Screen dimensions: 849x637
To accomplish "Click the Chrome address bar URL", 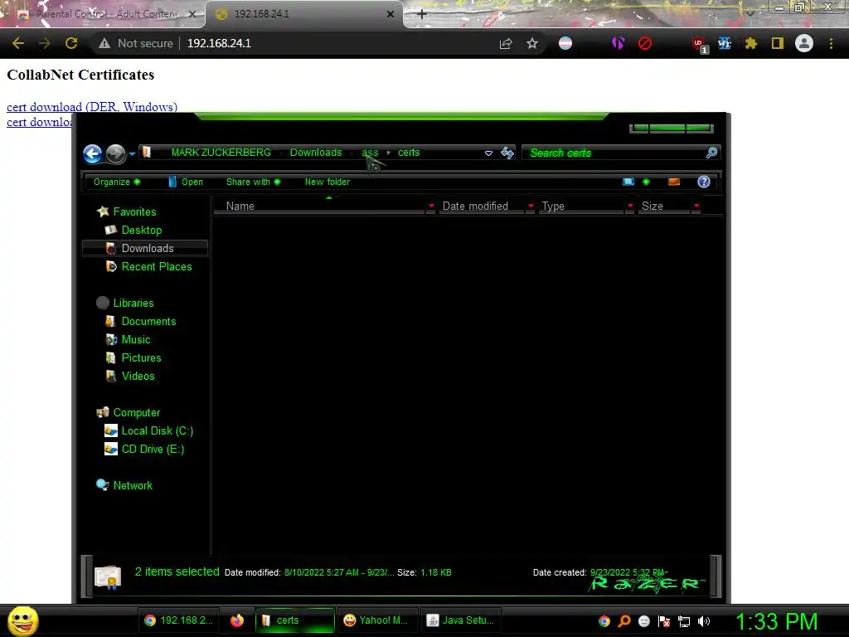I will [219, 43].
